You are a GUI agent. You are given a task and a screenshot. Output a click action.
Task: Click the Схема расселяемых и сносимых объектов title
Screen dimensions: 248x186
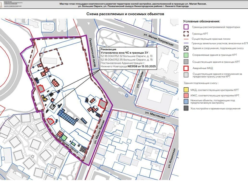[x=125, y=14]
